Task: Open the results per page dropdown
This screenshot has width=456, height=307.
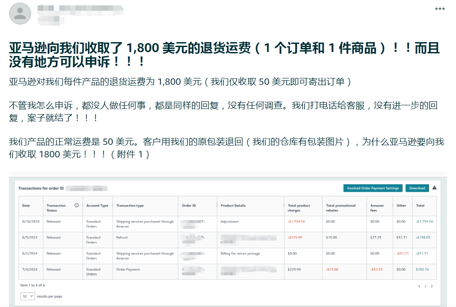Action: (x=27, y=296)
